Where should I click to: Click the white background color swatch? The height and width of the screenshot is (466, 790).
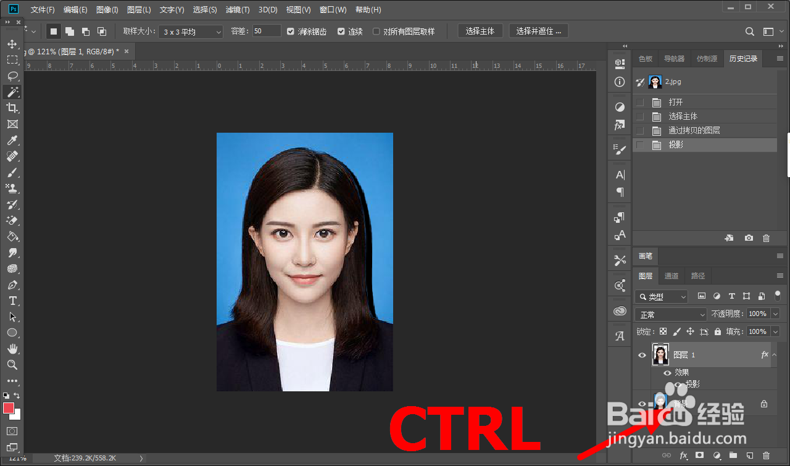(17, 415)
